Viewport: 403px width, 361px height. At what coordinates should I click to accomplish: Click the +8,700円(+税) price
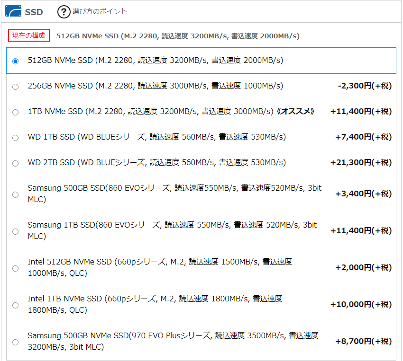[x=364, y=341]
